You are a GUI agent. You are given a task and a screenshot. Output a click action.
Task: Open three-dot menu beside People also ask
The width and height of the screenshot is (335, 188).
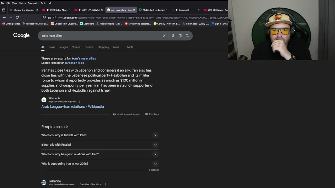pos(73,127)
